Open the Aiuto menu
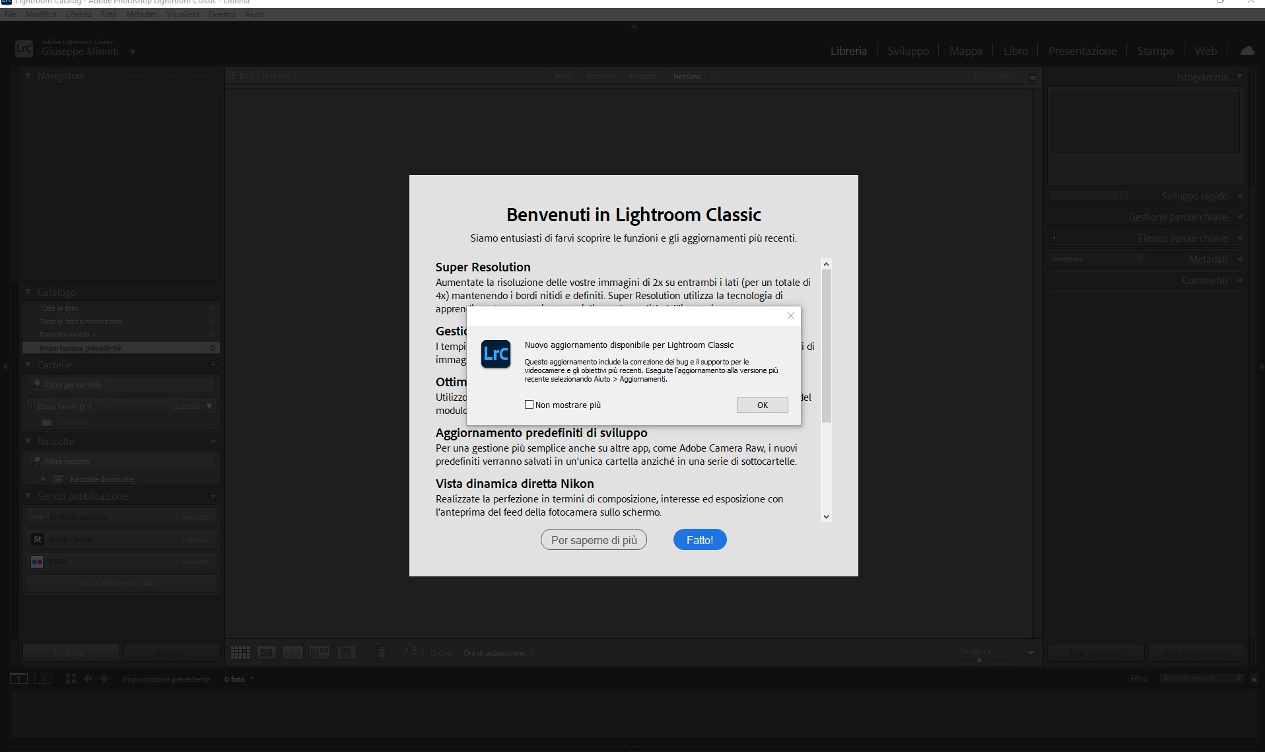The image size is (1265, 752). point(254,14)
